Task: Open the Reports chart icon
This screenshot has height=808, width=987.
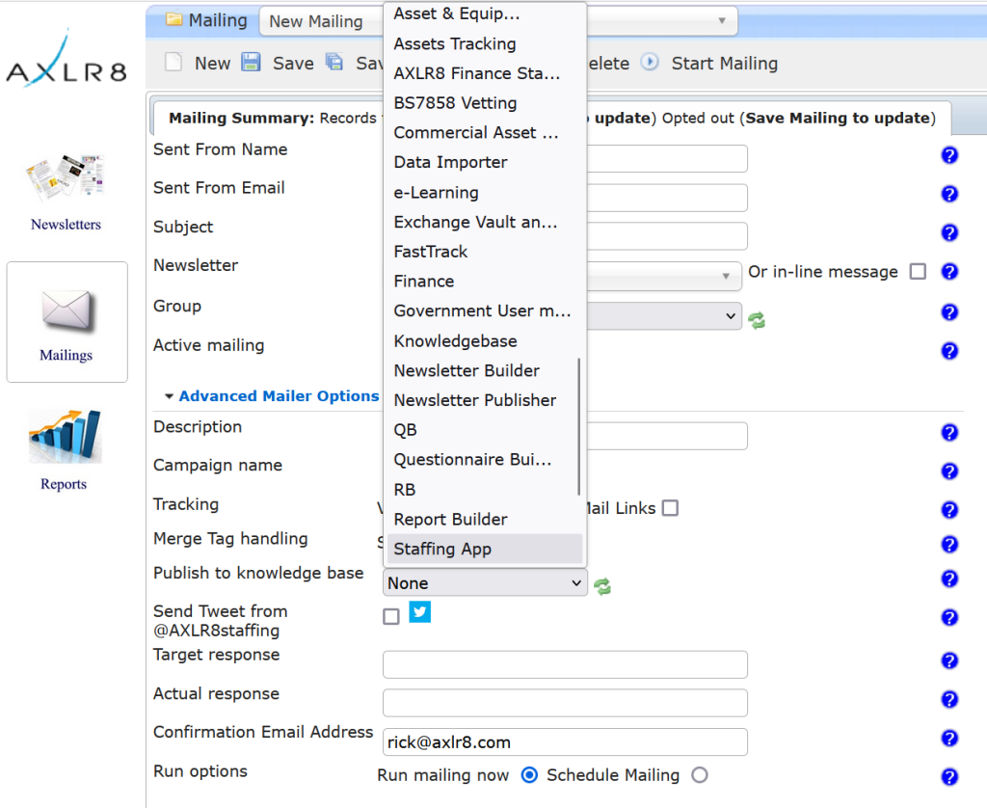Action: [65, 437]
